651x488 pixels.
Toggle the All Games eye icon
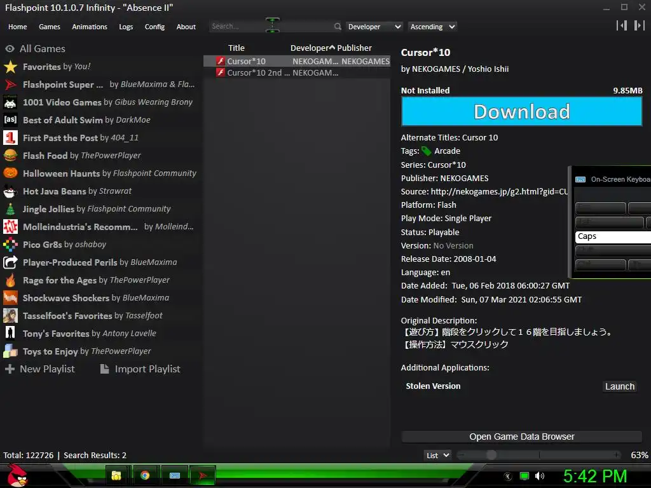[10, 48]
